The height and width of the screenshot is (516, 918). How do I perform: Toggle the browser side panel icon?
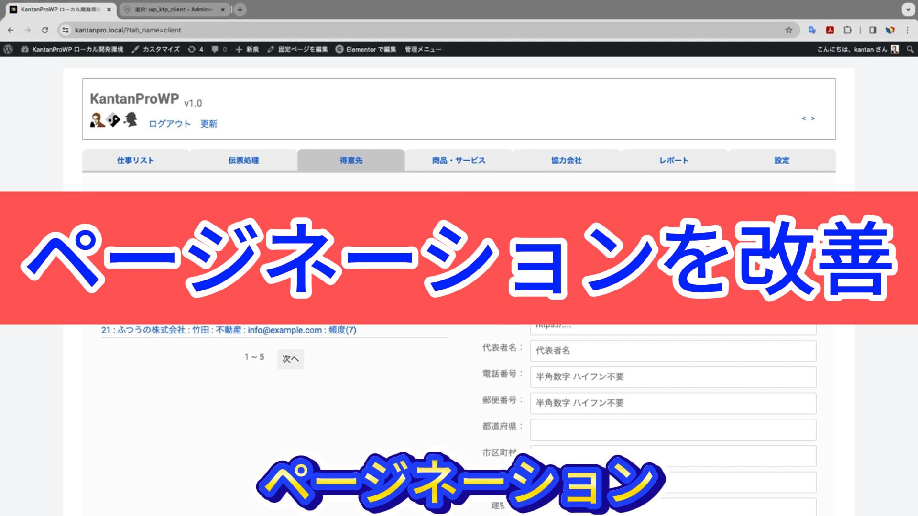coord(873,30)
